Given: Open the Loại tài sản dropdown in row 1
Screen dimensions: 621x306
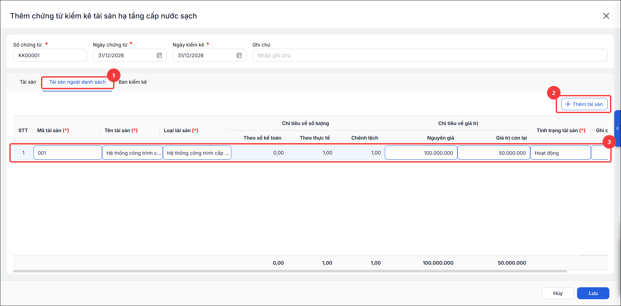Looking at the screenshot, I should tap(197, 153).
